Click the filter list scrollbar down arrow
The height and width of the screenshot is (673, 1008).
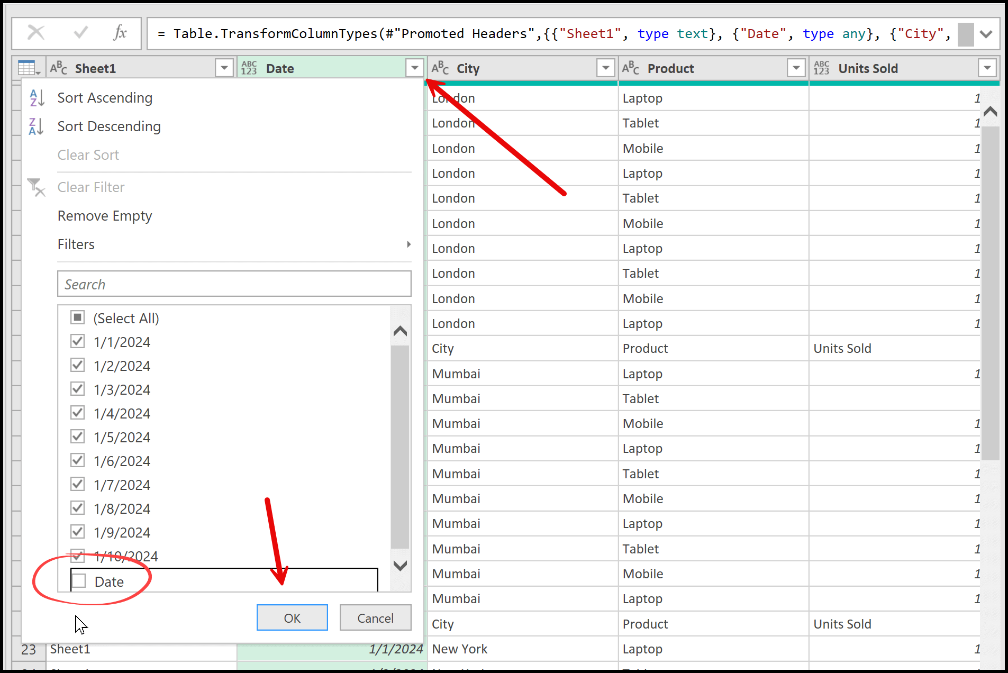pyautogui.click(x=400, y=566)
